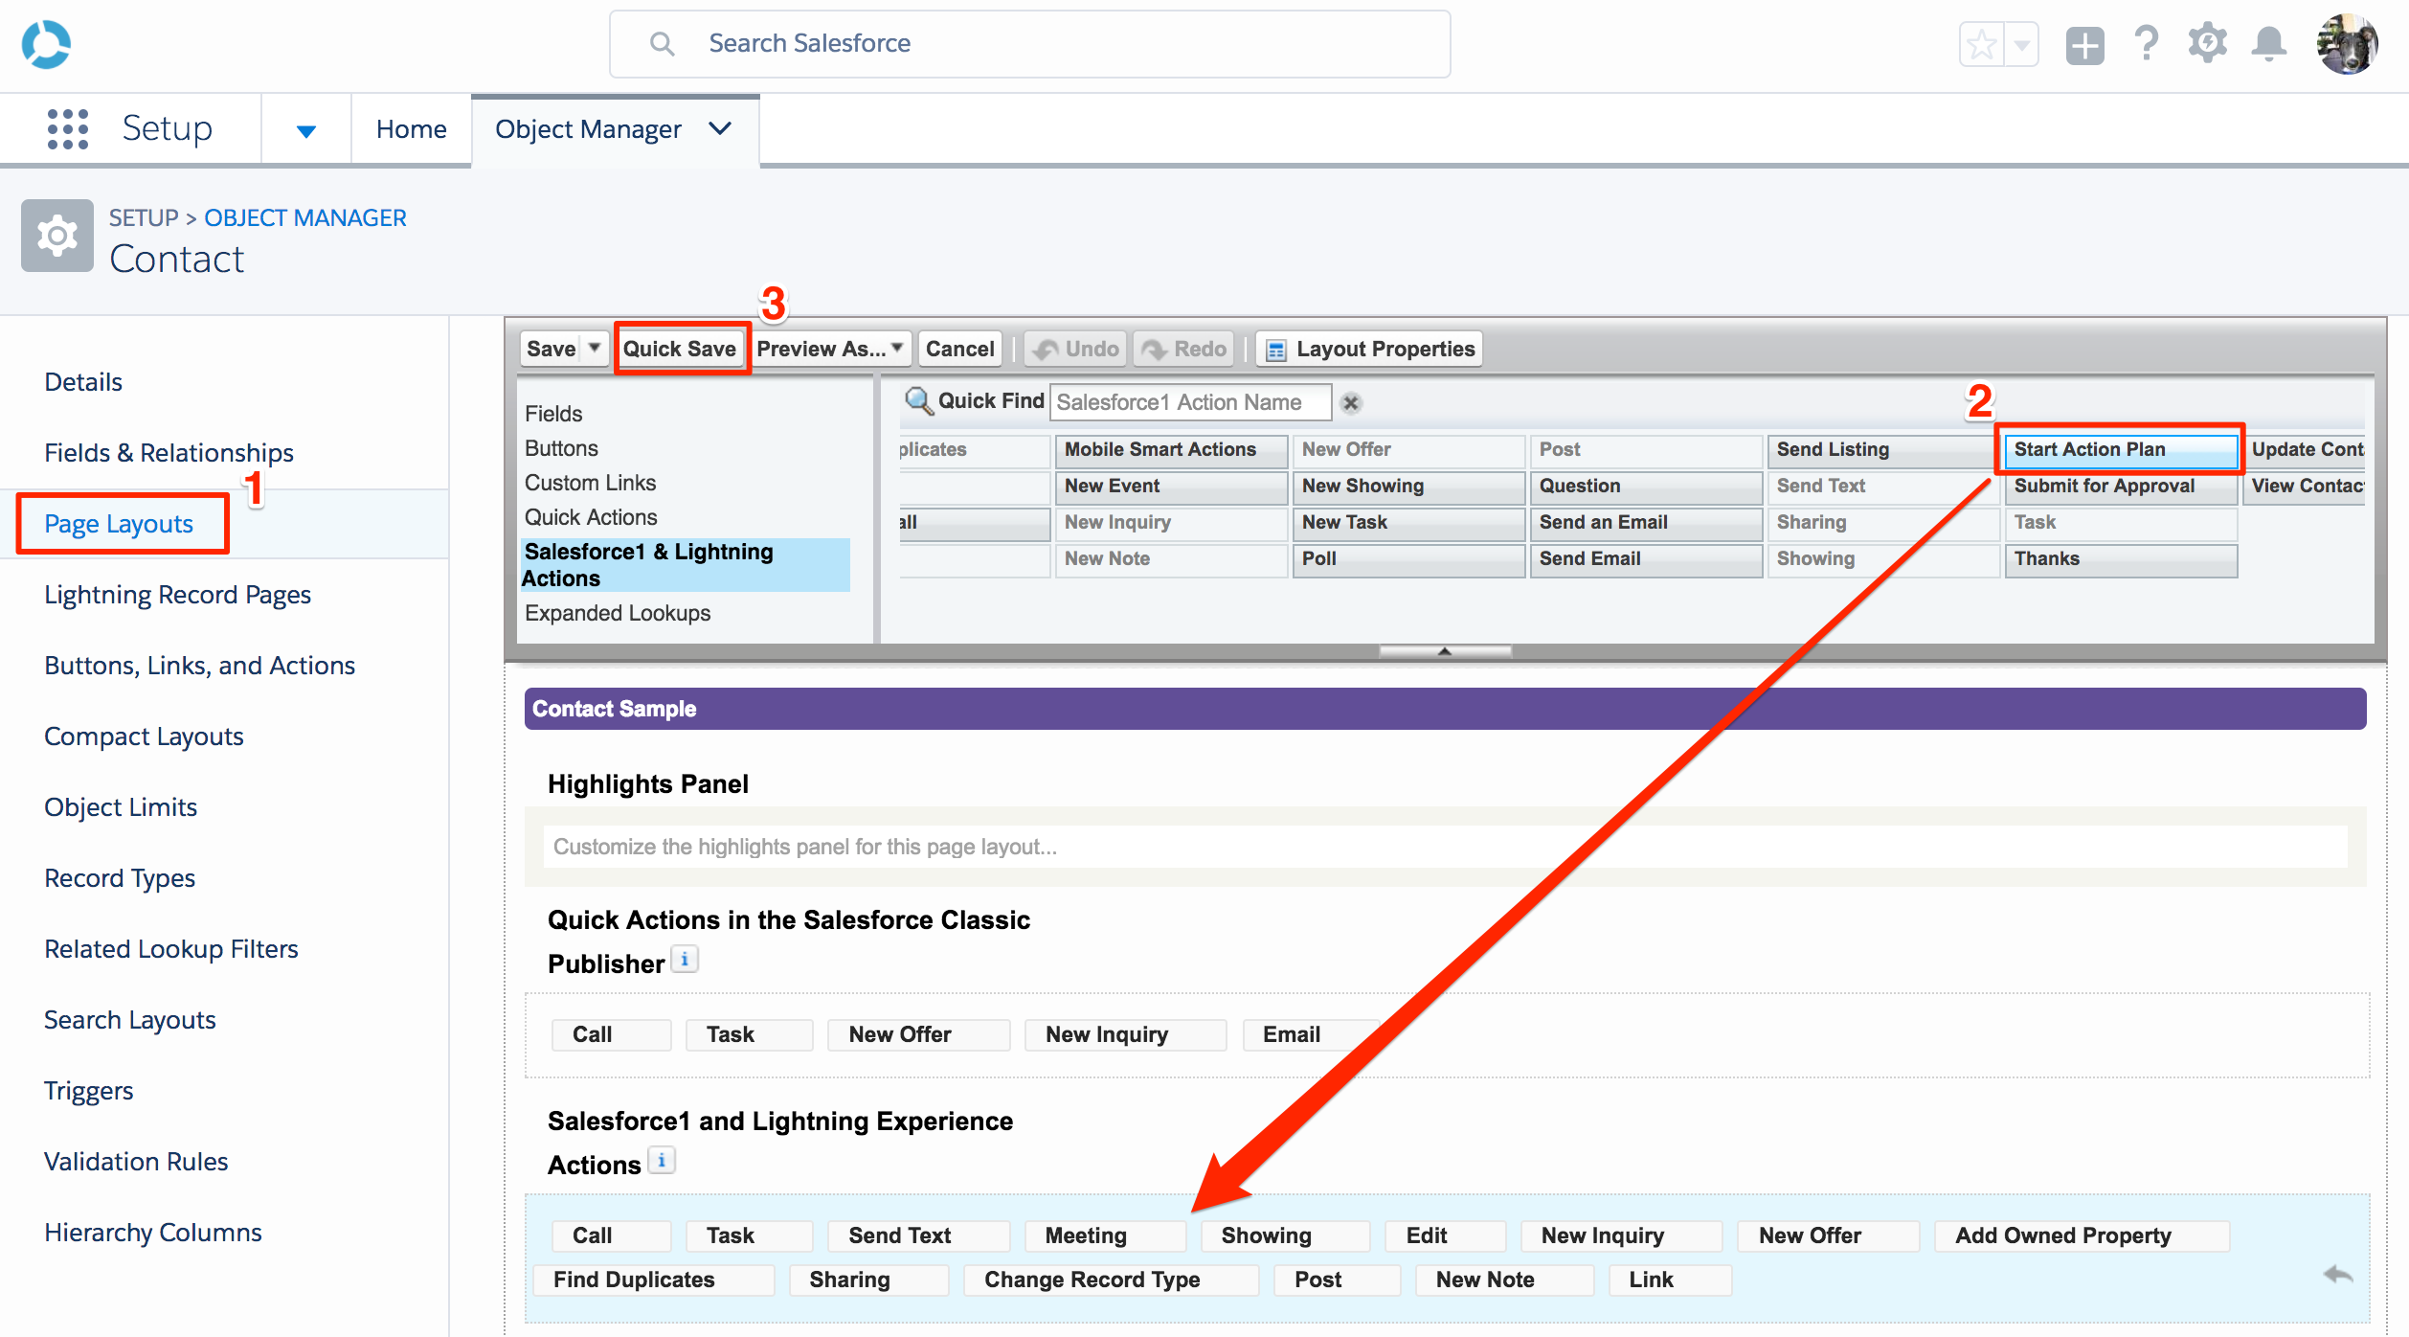Click the Contact setup gear icon
Image resolution: width=2409 pixels, height=1337 pixels.
click(x=57, y=236)
